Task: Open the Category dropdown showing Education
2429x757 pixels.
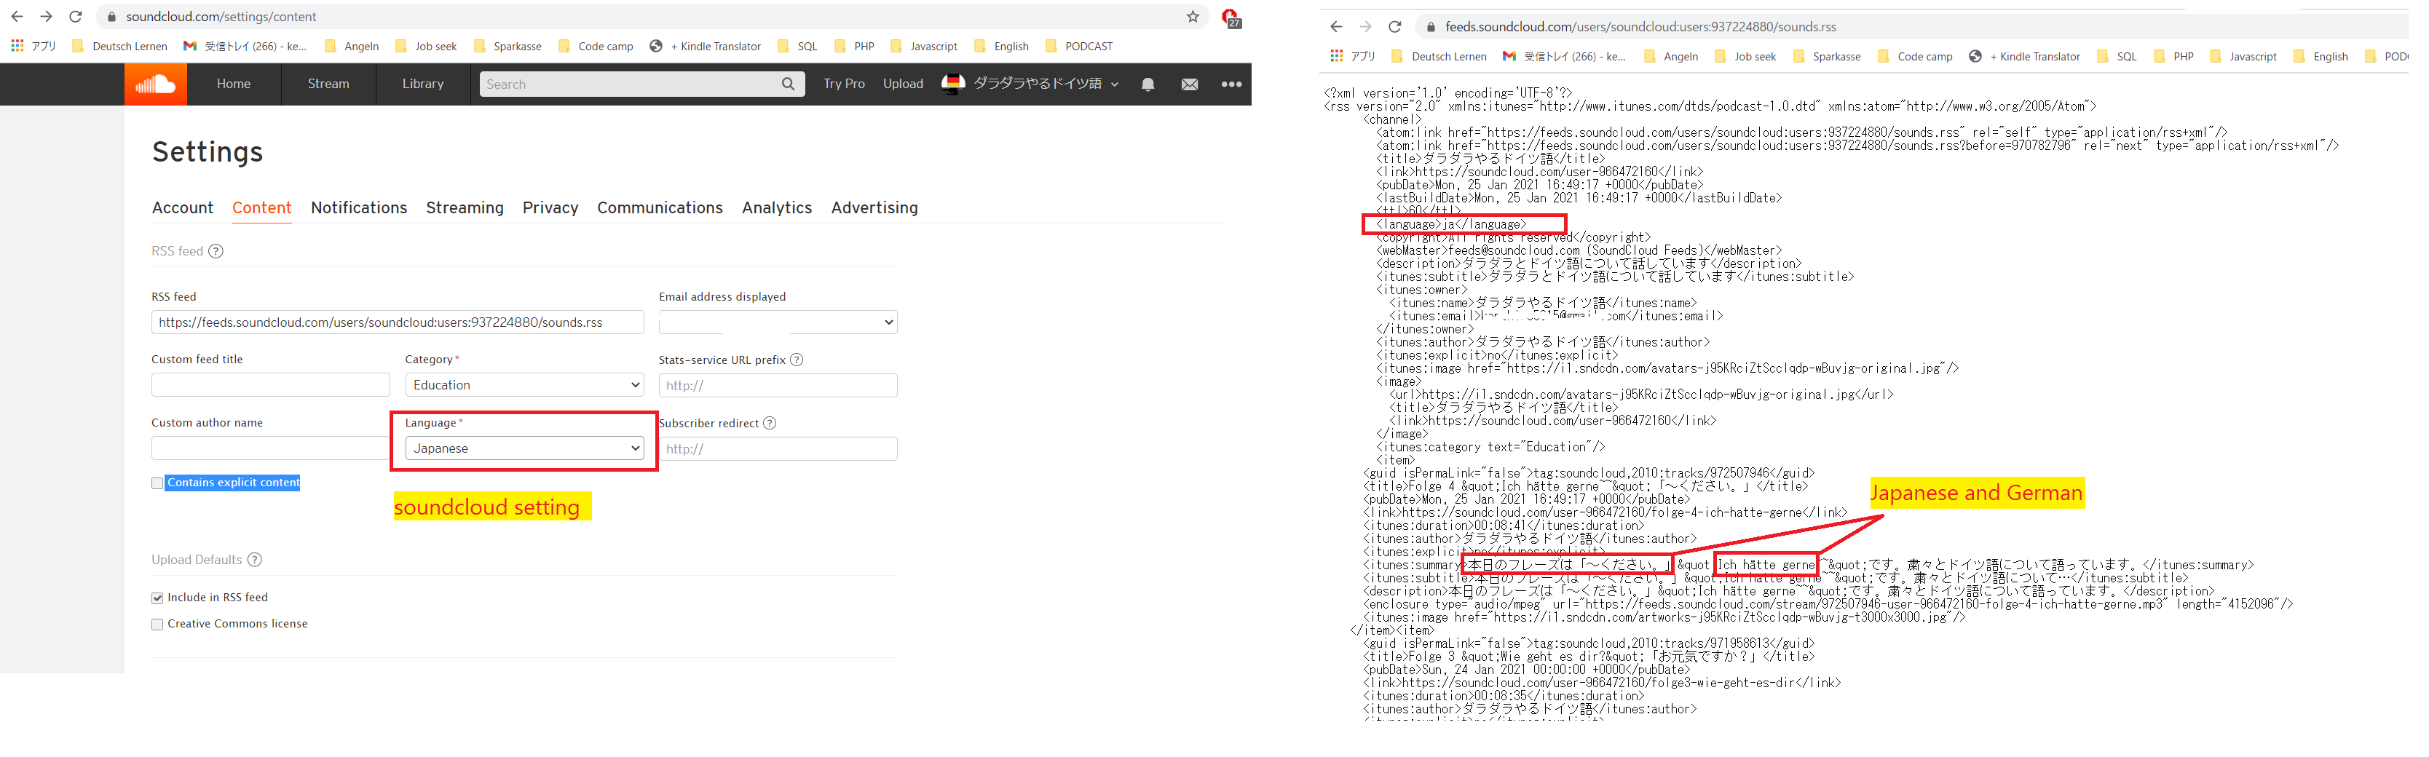Action: click(525, 384)
